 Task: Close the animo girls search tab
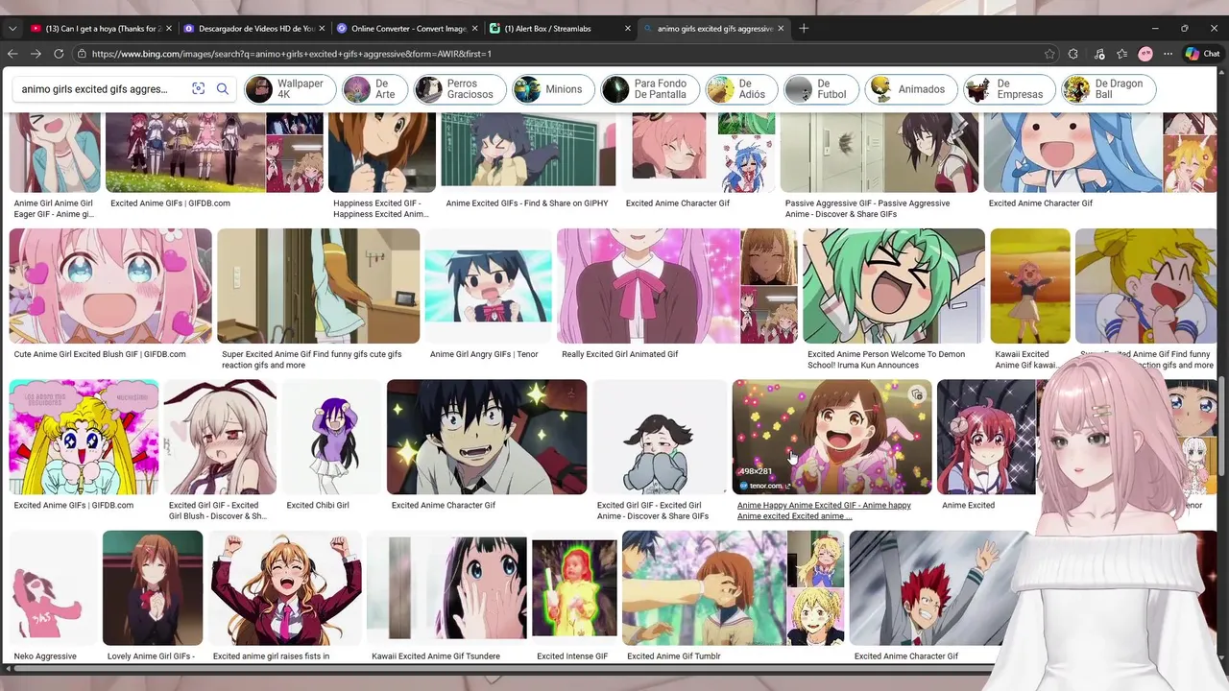click(x=781, y=29)
